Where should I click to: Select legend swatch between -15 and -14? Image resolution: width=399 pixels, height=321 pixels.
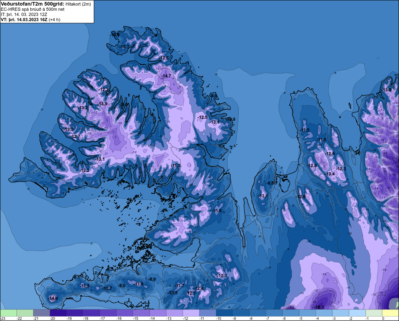(141, 313)
